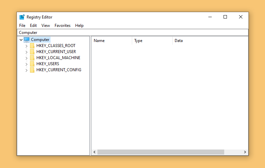The image size is (265, 168).
Task: Click the horizontal scrollbar thumb
Action: [161, 152]
